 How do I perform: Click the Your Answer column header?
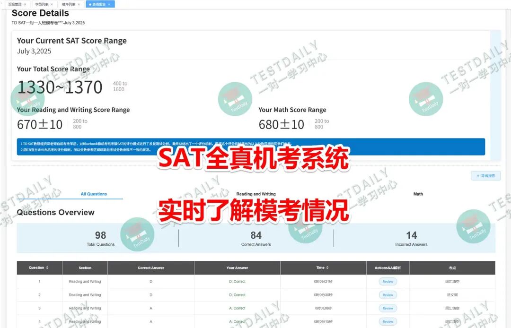pos(237,268)
